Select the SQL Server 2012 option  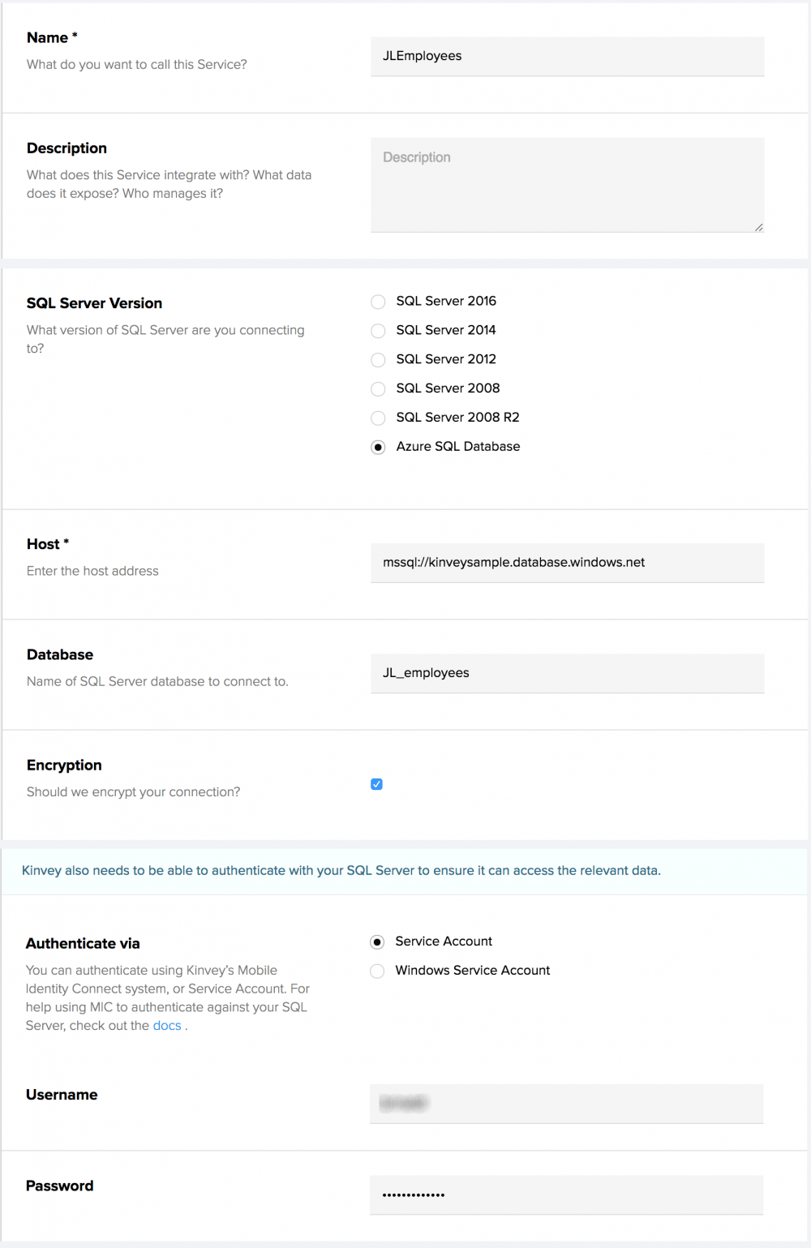[x=378, y=360]
